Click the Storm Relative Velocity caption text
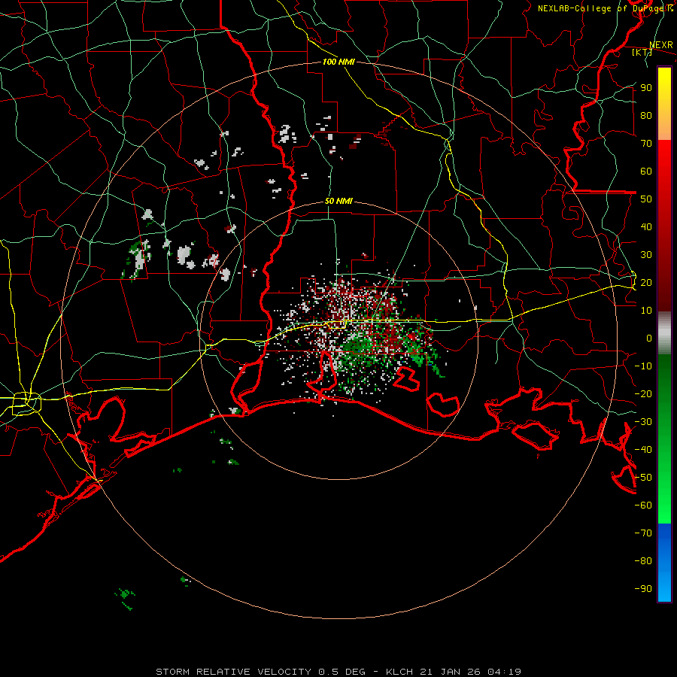 tap(338, 672)
